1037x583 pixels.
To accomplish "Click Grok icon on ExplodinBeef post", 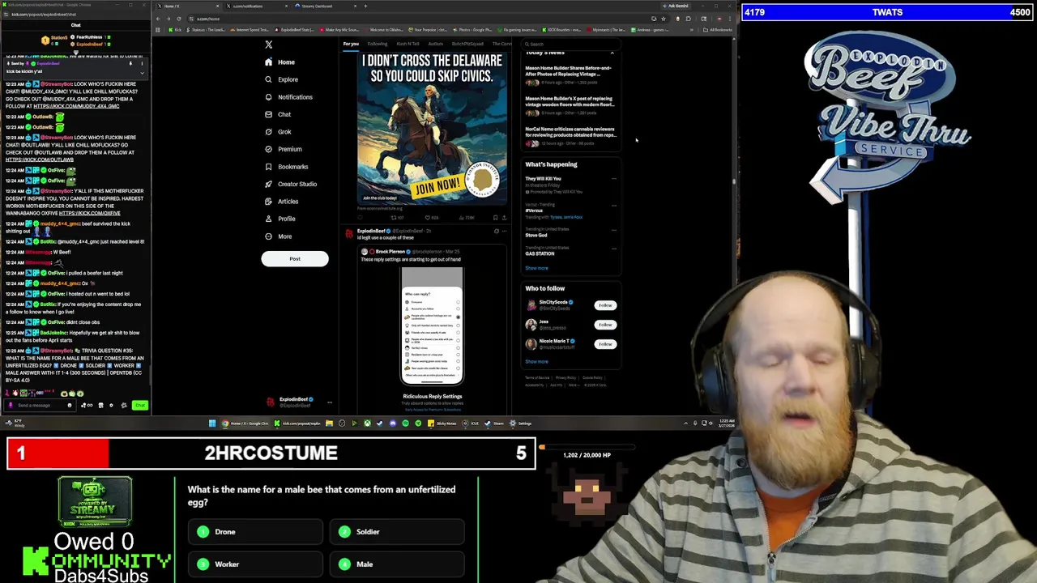I will coord(496,232).
